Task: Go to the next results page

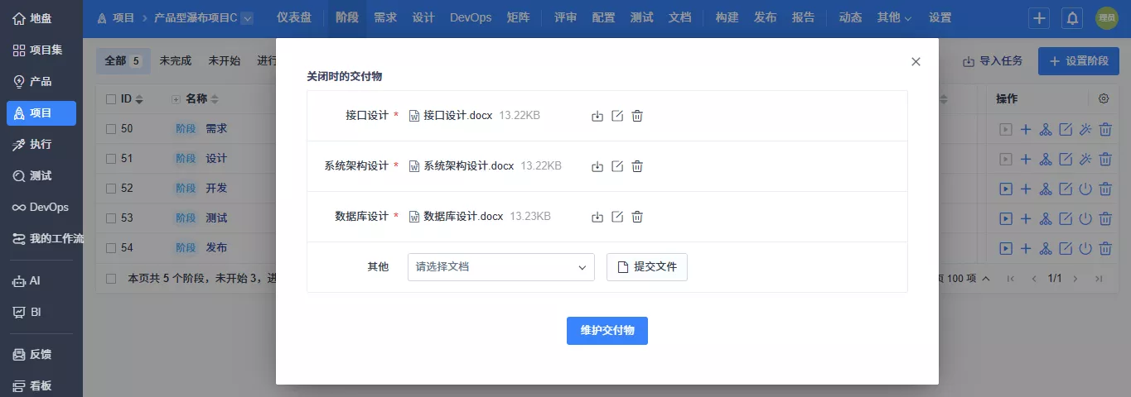Action: (1076, 279)
